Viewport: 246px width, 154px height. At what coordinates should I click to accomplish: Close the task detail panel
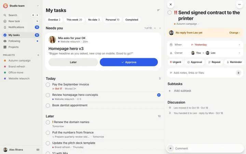[171, 4]
